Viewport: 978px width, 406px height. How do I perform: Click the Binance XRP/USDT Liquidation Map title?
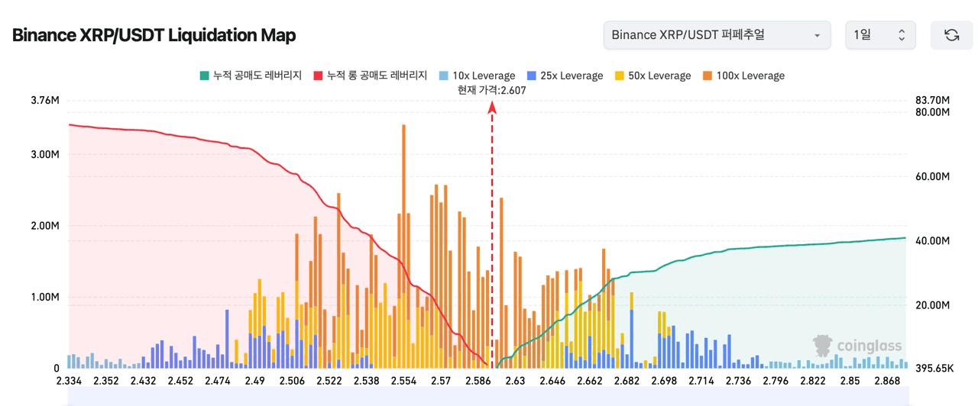click(154, 35)
